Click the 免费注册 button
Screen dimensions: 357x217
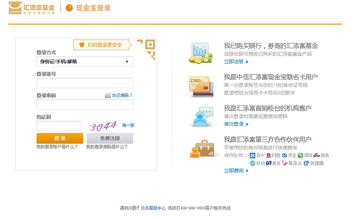tap(110, 138)
